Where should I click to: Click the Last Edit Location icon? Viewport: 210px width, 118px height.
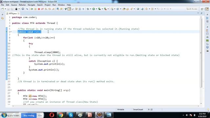pos(158,9)
